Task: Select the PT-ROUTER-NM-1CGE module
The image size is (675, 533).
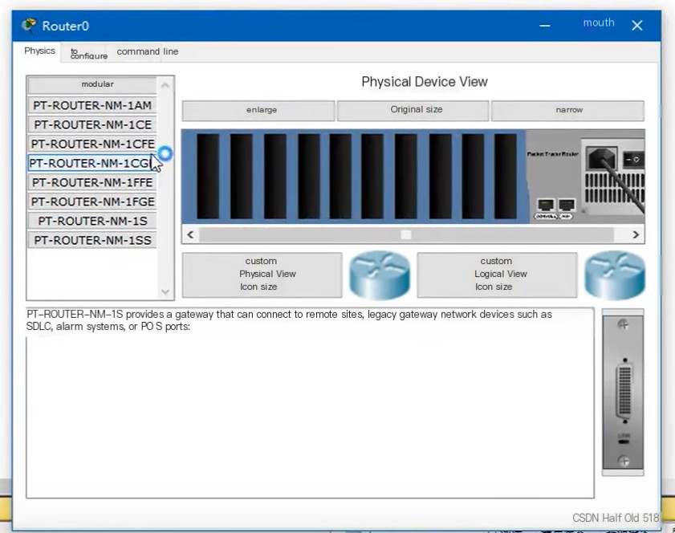Action: [91, 163]
